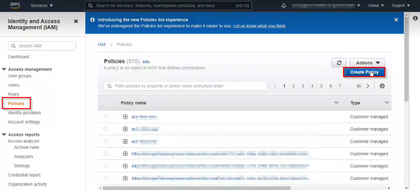Click the Filter policies search field

point(186,86)
